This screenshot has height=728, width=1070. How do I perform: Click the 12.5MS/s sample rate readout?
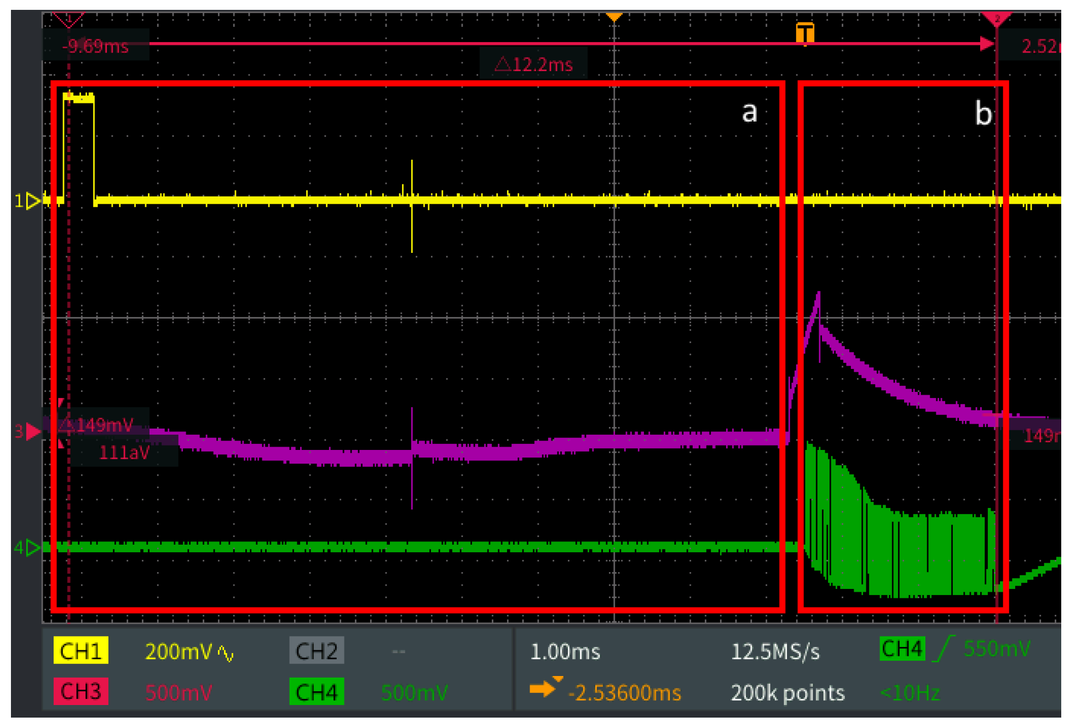775,651
